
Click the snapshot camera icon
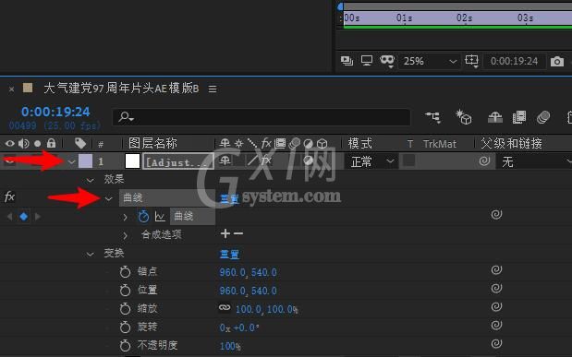click(556, 61)
